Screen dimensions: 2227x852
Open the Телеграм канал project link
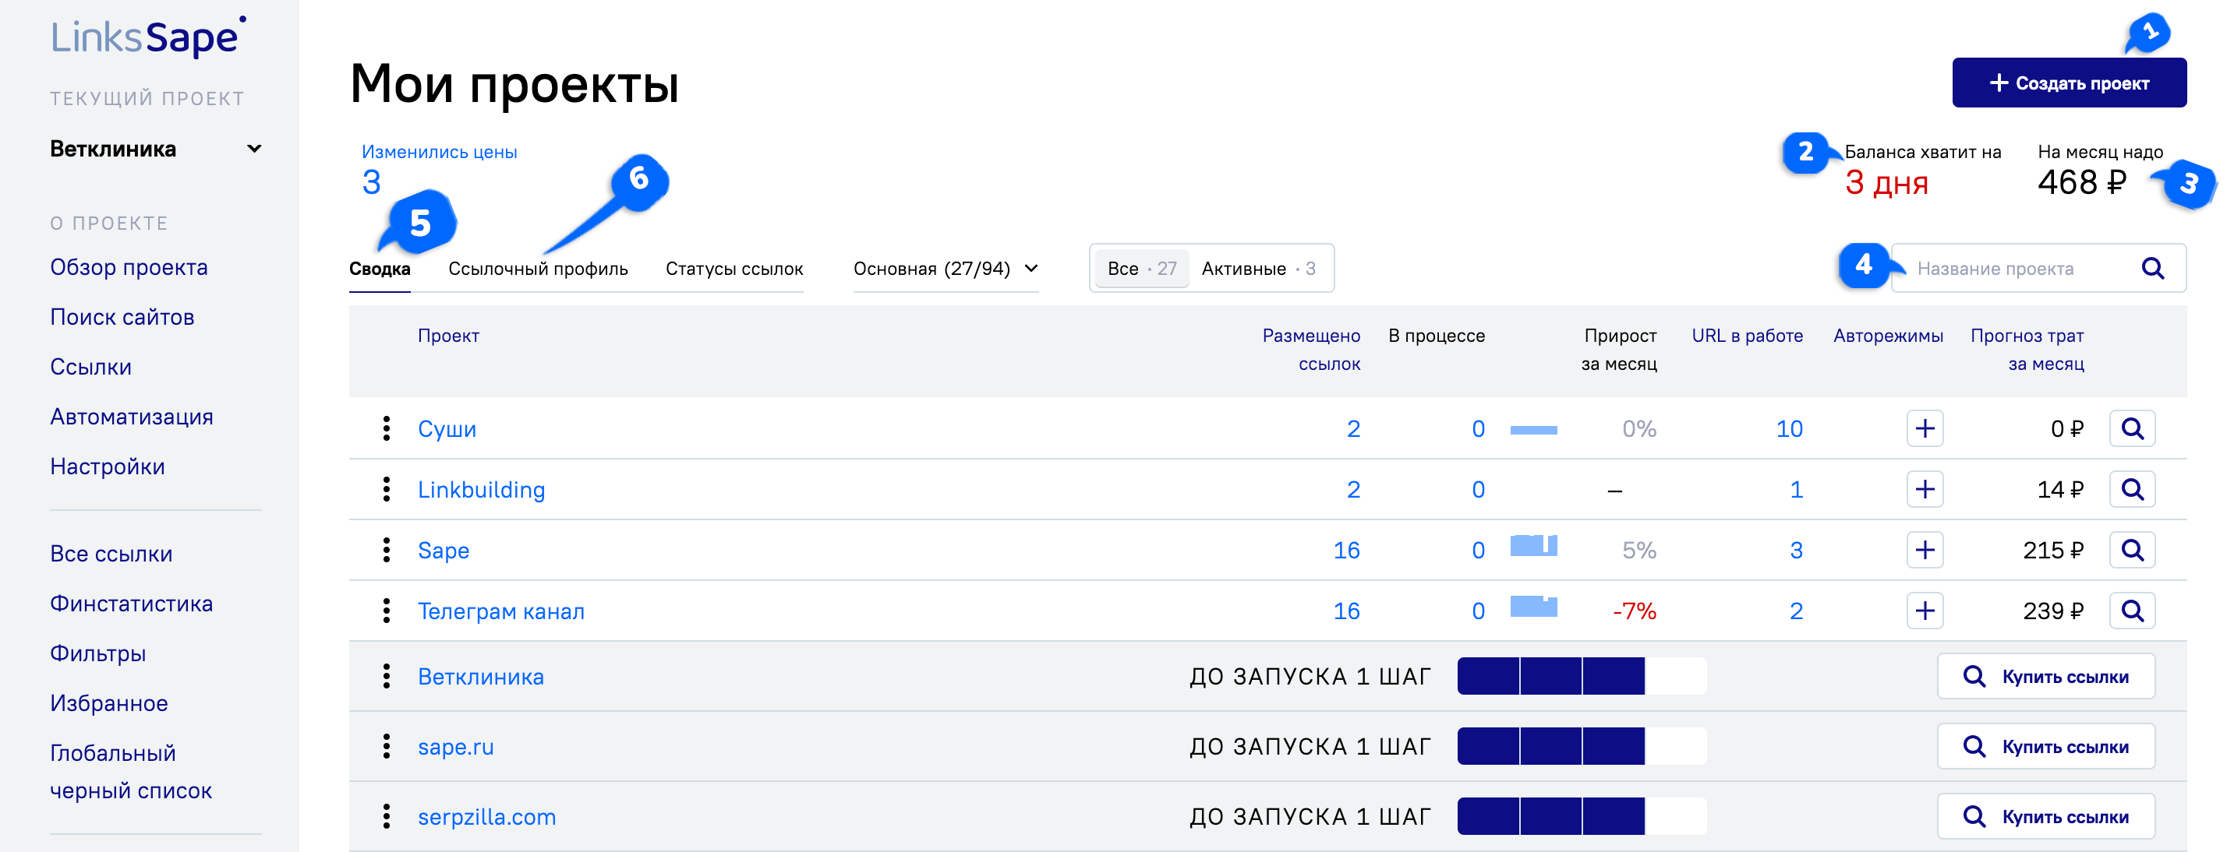click(501, 612)
